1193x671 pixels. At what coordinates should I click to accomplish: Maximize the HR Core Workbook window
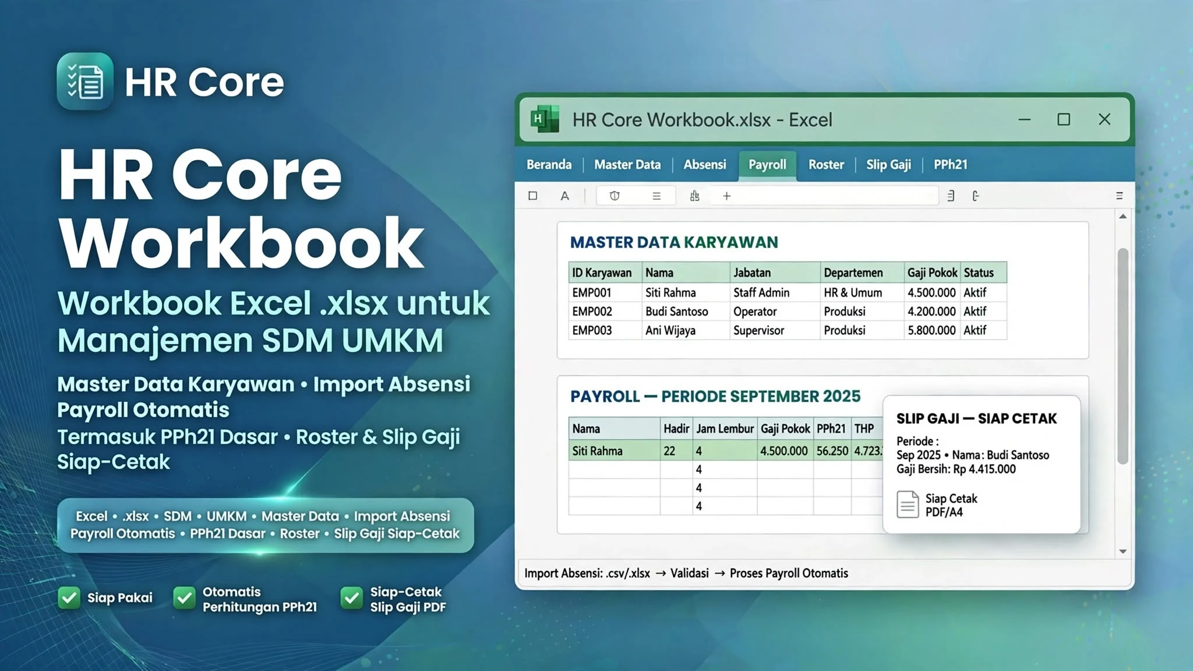click(x=1064, y=119)
